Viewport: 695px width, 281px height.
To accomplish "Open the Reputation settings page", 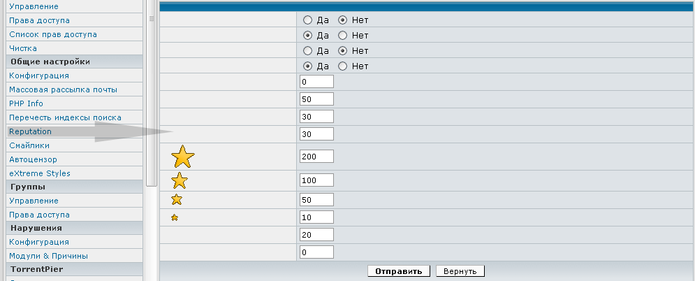I will tap(30, 131).
